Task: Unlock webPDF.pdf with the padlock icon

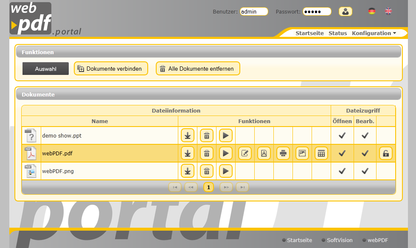Action: 385,153
